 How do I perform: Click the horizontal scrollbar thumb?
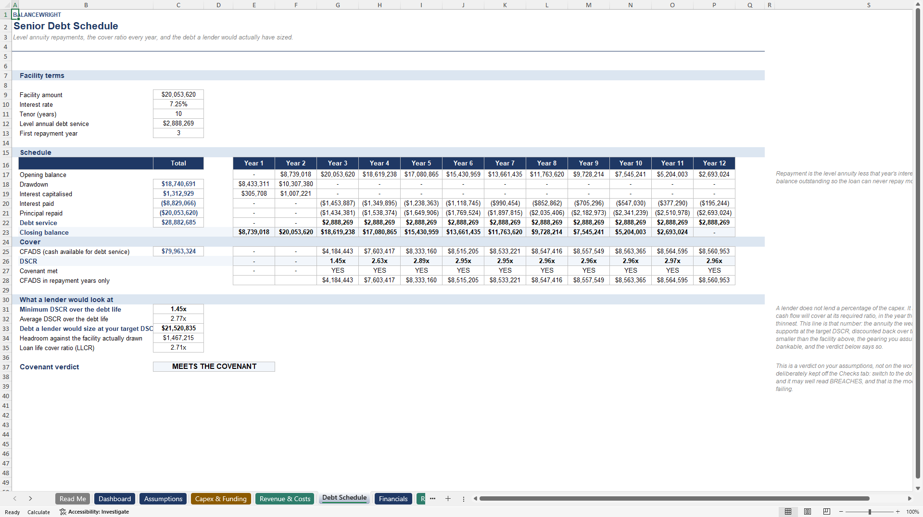[674, 499]
